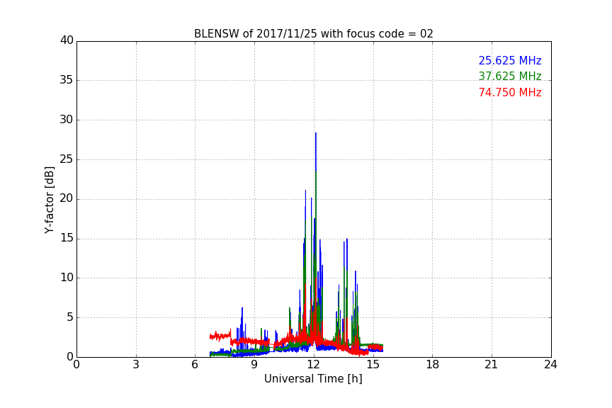Click the y-axis tick label 35
Image resolution: width=612 pixels, height=408 pixels.
pos(67,80)
